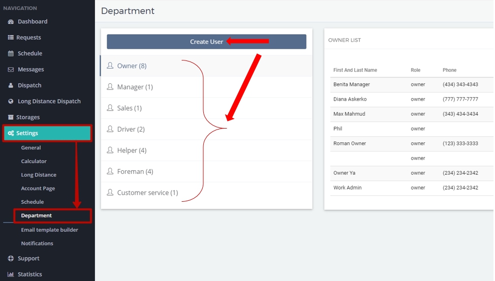Select Customer service (1) department

[x=206, y=193]
